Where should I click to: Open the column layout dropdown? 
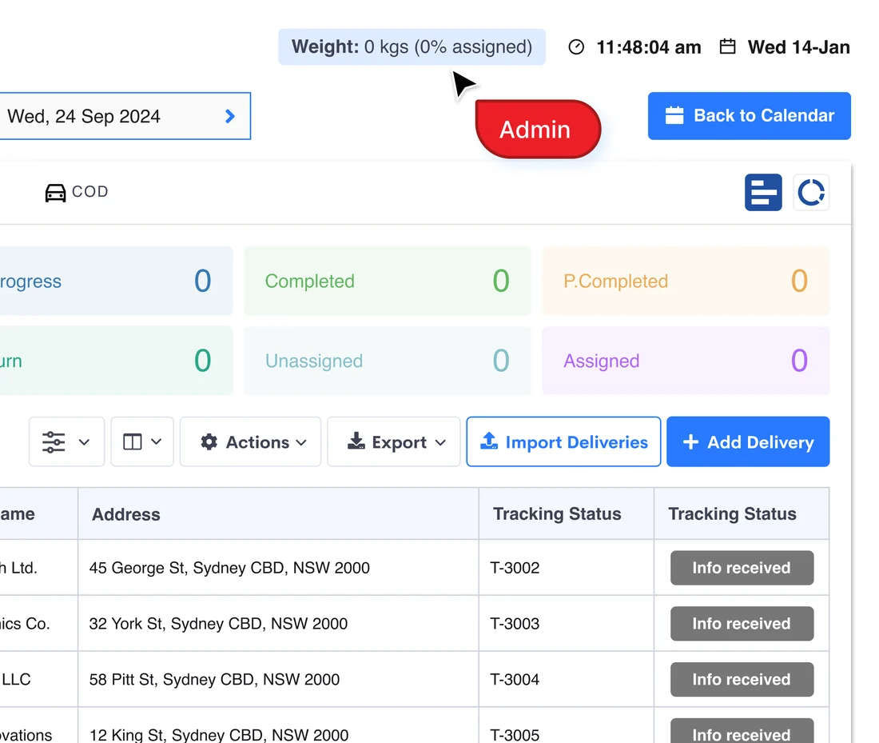point(142,441)
